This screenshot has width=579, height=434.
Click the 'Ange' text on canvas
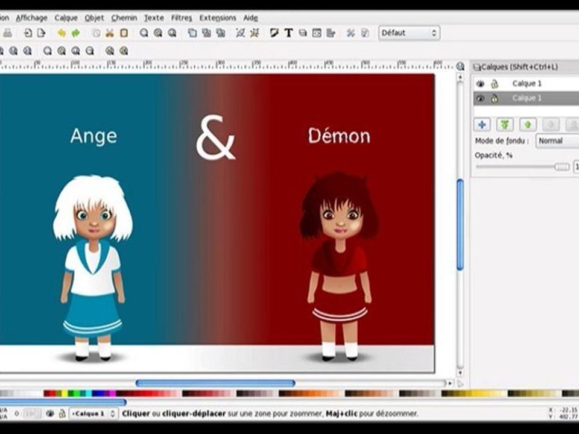tap(94, 137)
